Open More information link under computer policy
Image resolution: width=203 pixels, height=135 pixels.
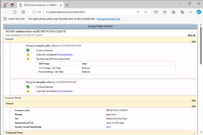click(66, 55)
